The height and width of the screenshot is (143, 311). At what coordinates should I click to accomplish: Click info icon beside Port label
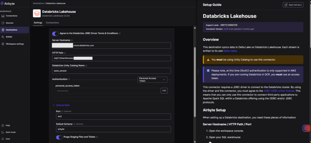(x=62, y=111)
